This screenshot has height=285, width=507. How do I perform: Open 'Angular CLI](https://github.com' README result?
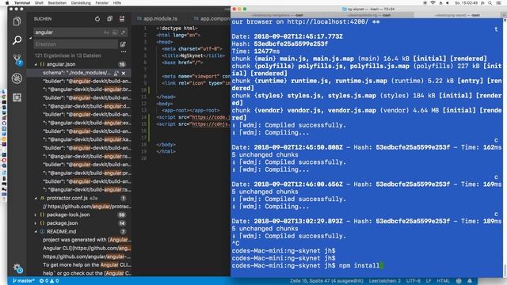87,248
